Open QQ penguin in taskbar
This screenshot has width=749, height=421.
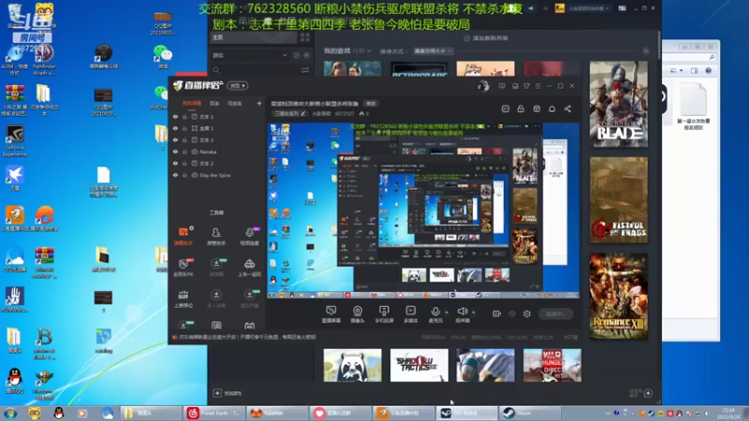[59, 413]
